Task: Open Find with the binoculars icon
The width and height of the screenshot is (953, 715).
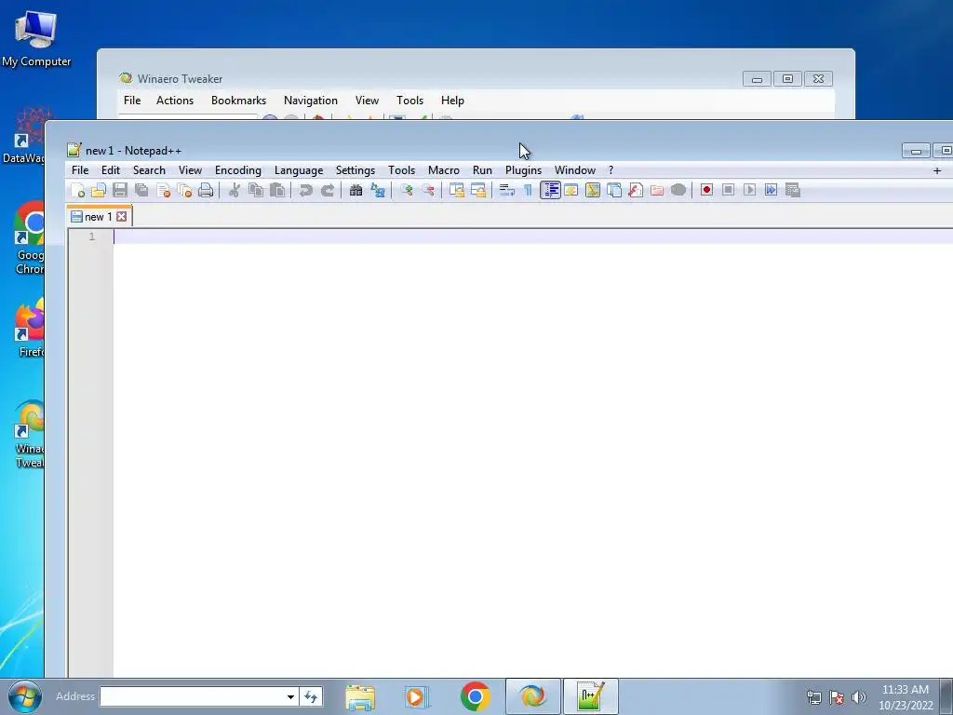Action: point(356,190)
